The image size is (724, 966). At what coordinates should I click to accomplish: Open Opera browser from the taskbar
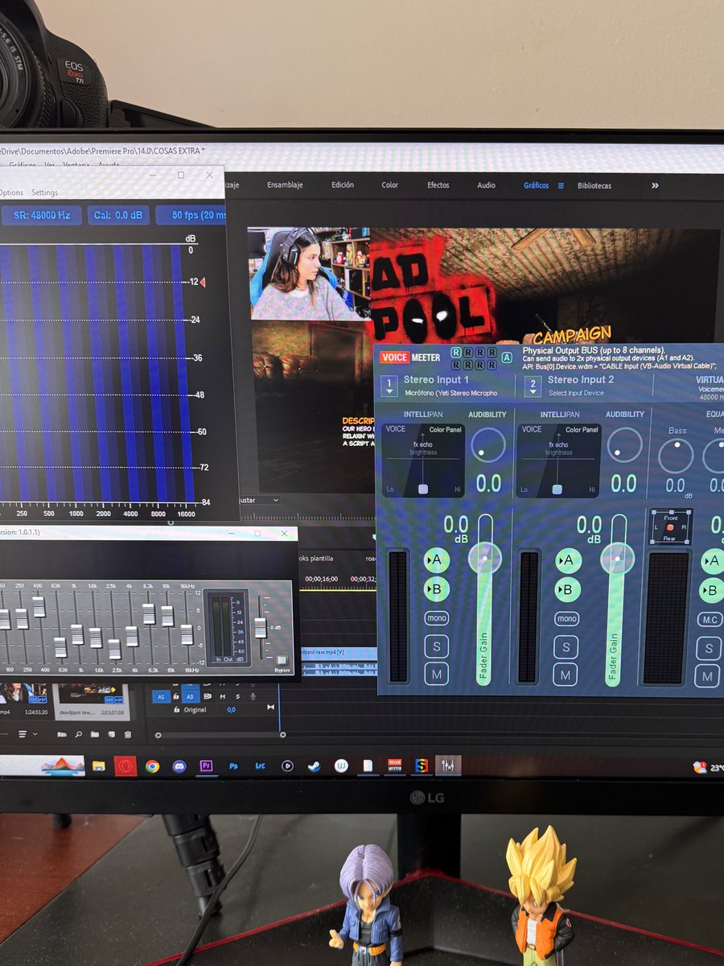[x=125, y=766]
